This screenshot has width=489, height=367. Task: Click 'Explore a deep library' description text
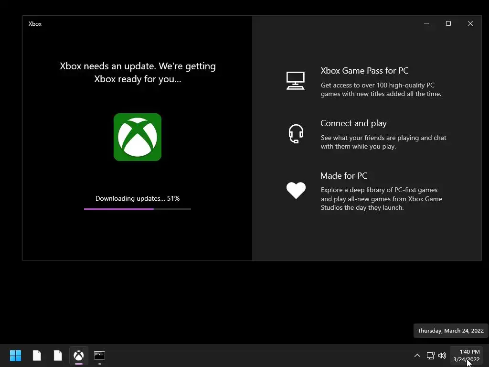coord(382,199)
